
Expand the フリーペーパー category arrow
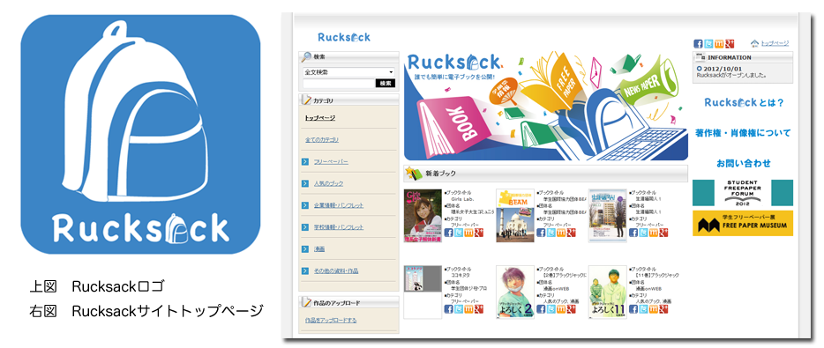tap(304, 161)
